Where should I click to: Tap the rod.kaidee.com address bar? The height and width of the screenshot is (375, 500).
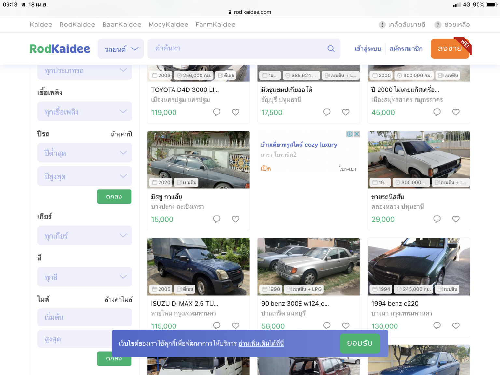(250, 12)
